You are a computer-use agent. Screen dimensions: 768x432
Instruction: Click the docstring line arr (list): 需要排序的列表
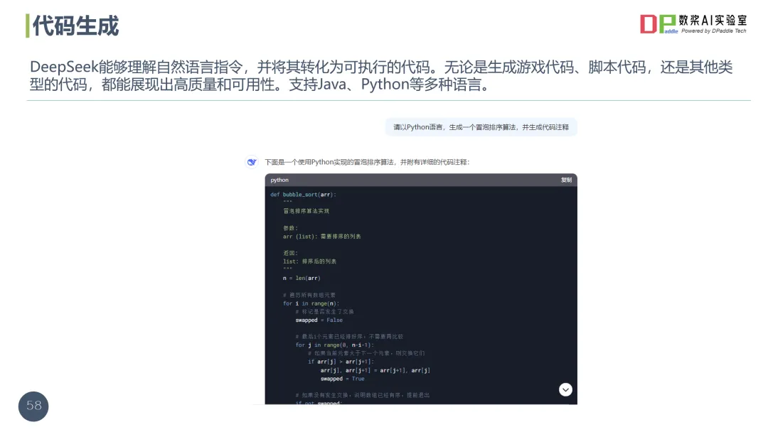(322, 237)
